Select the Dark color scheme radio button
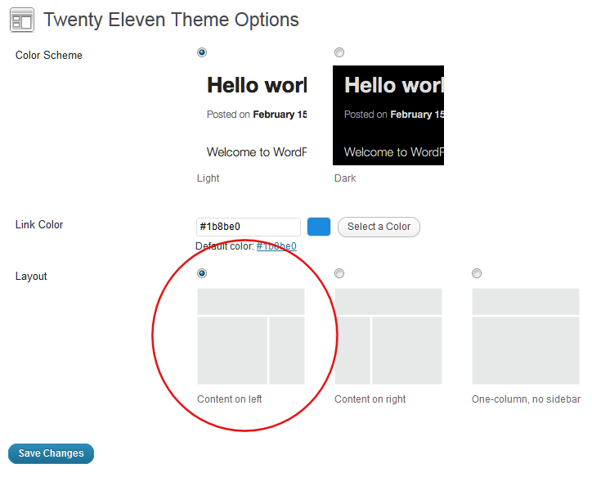Viewport: 592px width, 482px height. tap(339, 52)
